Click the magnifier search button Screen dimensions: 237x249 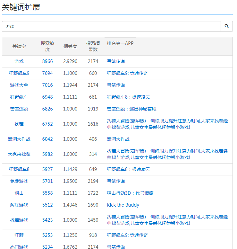pyautogui.click(x=226, y=26)
